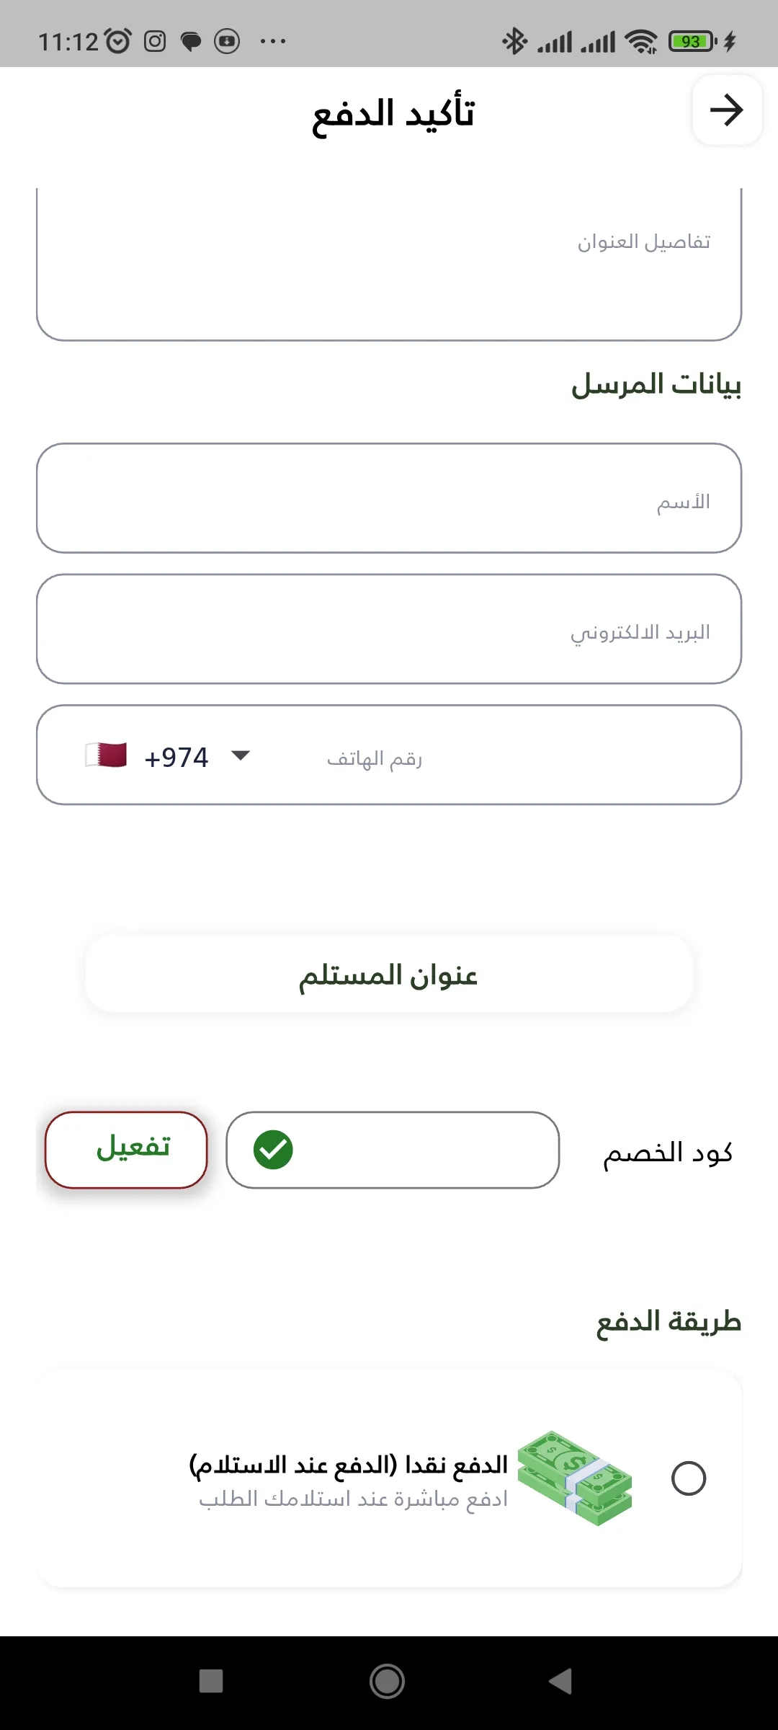Focus the الأسم name field
Screen dimensions: 778x1730
coord(389,499)
